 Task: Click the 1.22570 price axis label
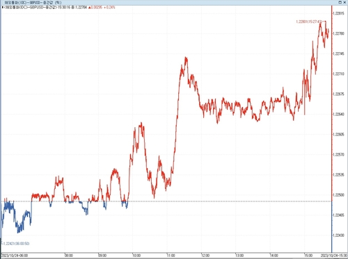point(338,155)
